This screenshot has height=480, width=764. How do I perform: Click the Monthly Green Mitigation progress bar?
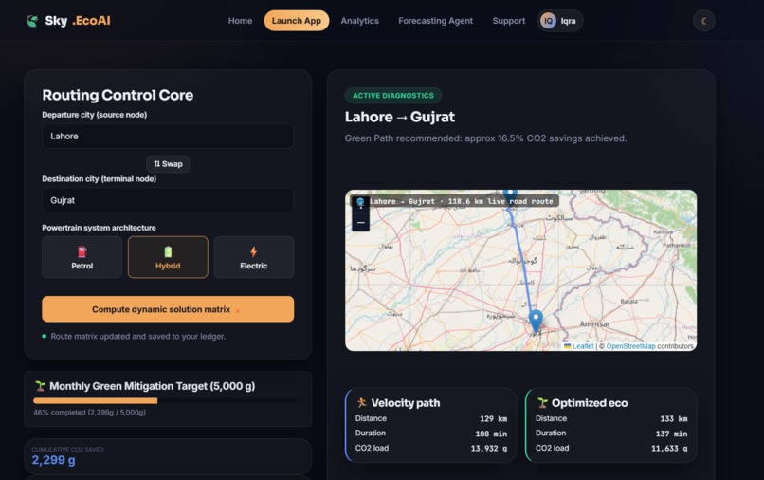[x=168, y=400]
